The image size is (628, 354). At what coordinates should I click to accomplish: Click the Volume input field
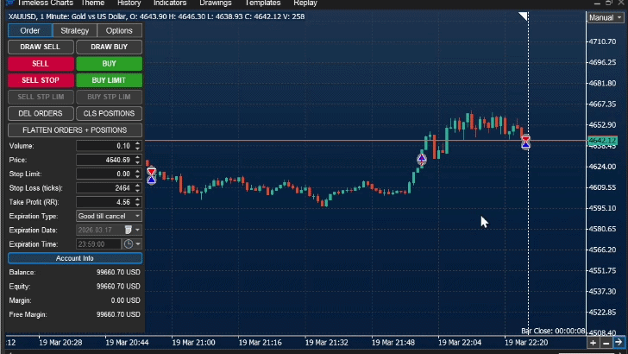(105, 146)
